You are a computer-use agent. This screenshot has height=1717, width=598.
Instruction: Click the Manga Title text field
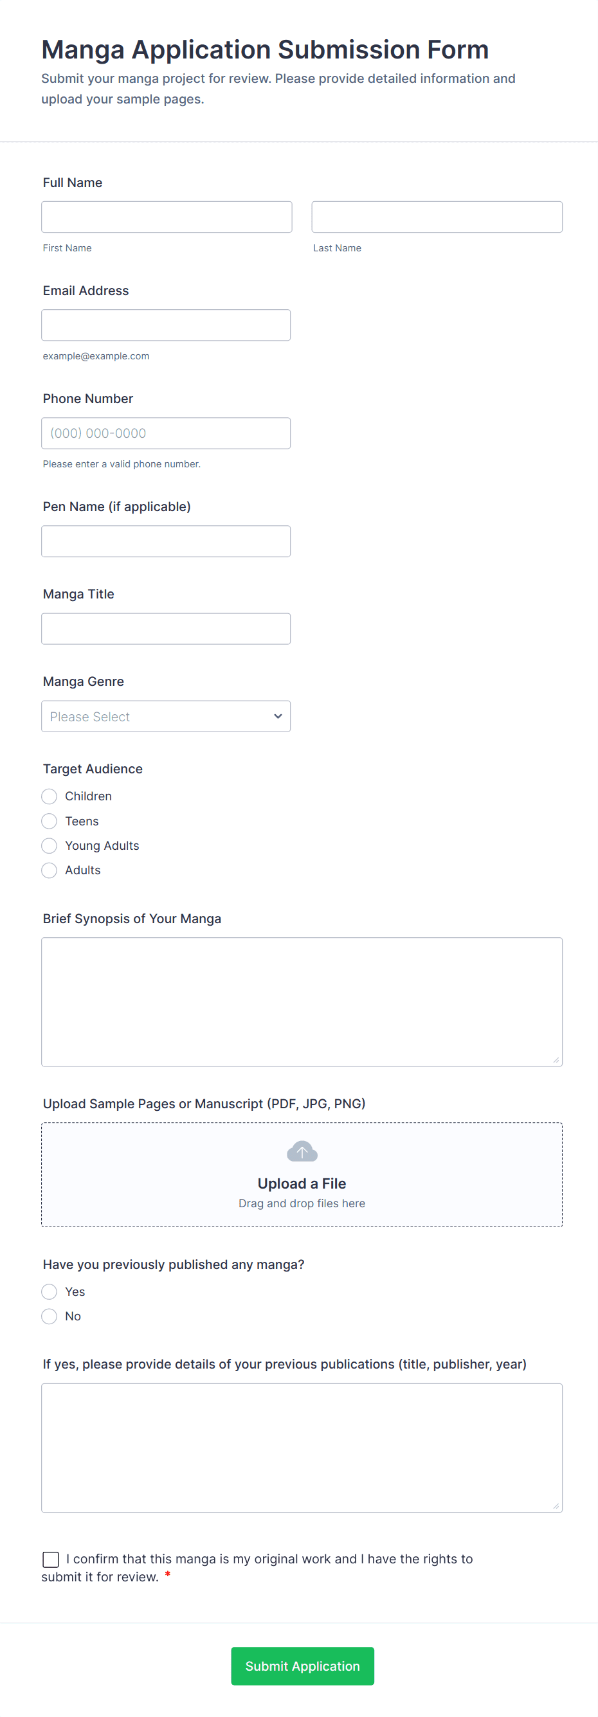pos(165,628)
